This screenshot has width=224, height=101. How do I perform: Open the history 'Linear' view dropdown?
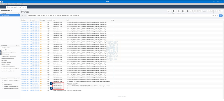[x=17, y=78]
